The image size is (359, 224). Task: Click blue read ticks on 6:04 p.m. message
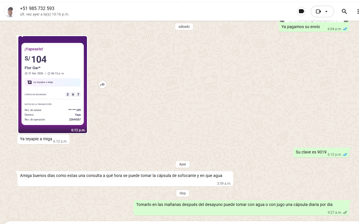[345, 29]
